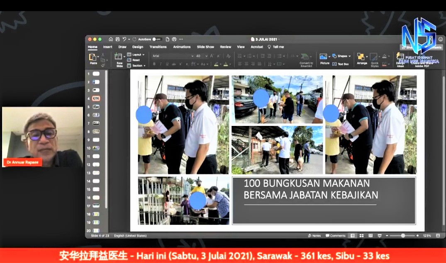This screenshot has width=446, height=263.
Task: Open the font name dropdown (Arial)
Action: pyautogui.click(x=173, y=56)
